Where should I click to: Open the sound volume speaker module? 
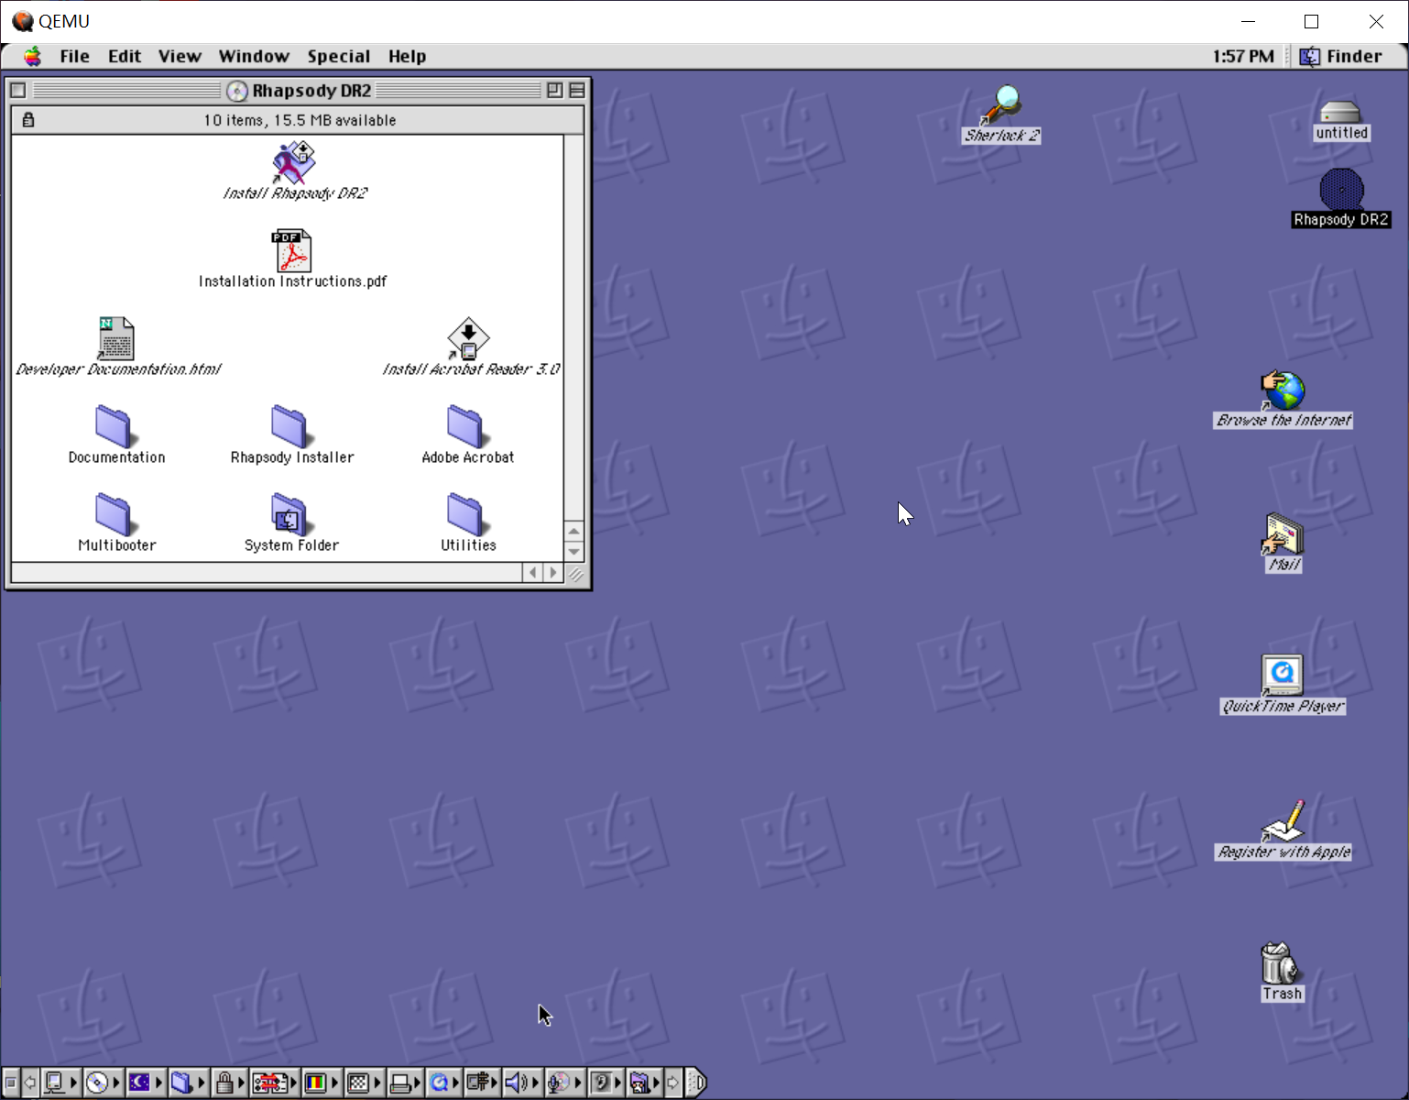point(521,1083)
